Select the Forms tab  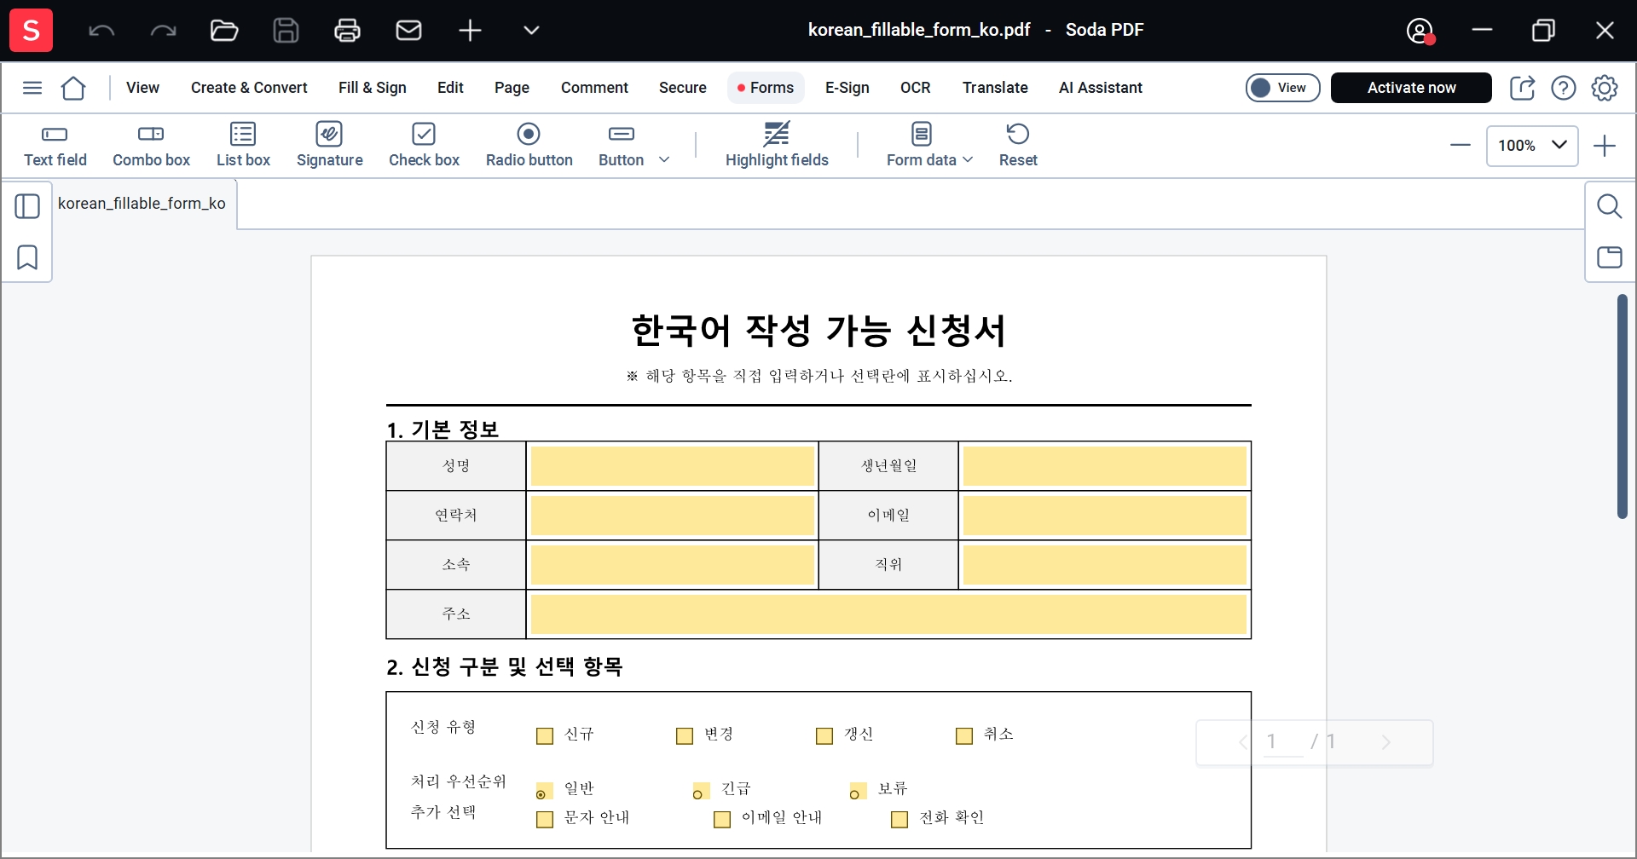(766, 88)
